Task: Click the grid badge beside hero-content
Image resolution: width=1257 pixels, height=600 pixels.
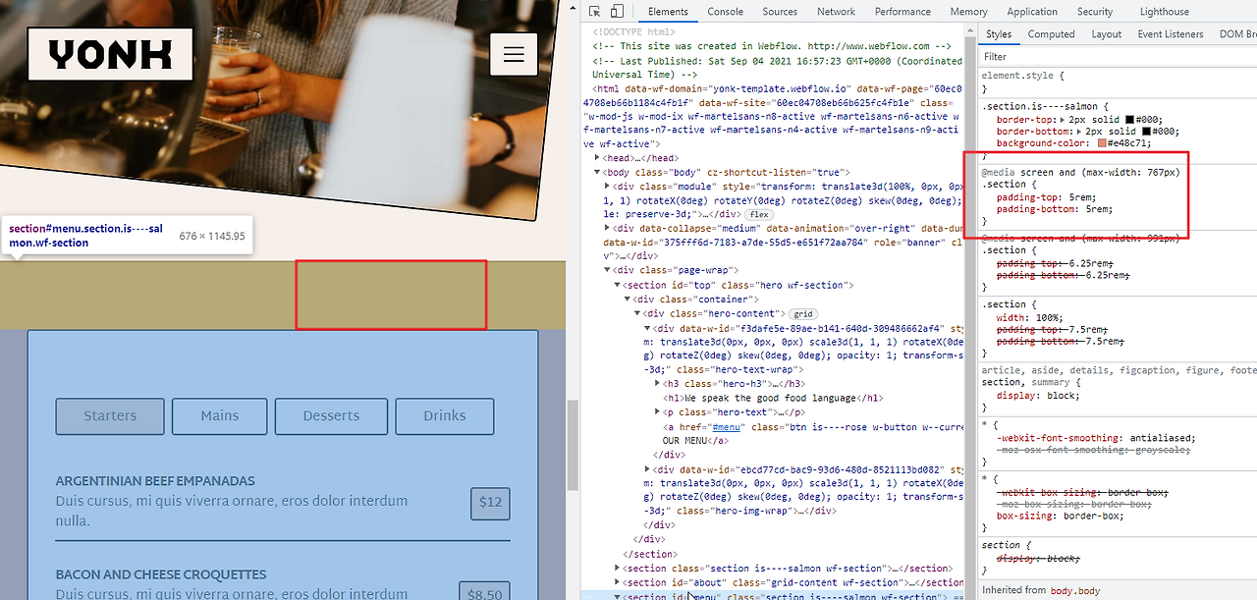Action: 803,314
